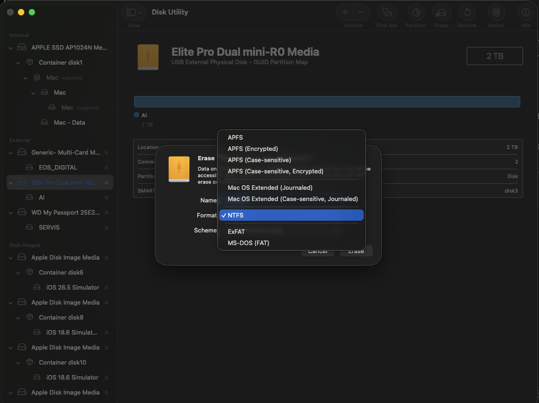Click the Restore toolbar icon
The image size is (539, 403).
467,12
